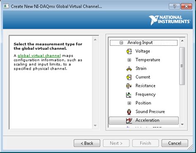The height and width of the screenshot is (153, 196).
Task: Click the Next button
Action: [116, 143]
